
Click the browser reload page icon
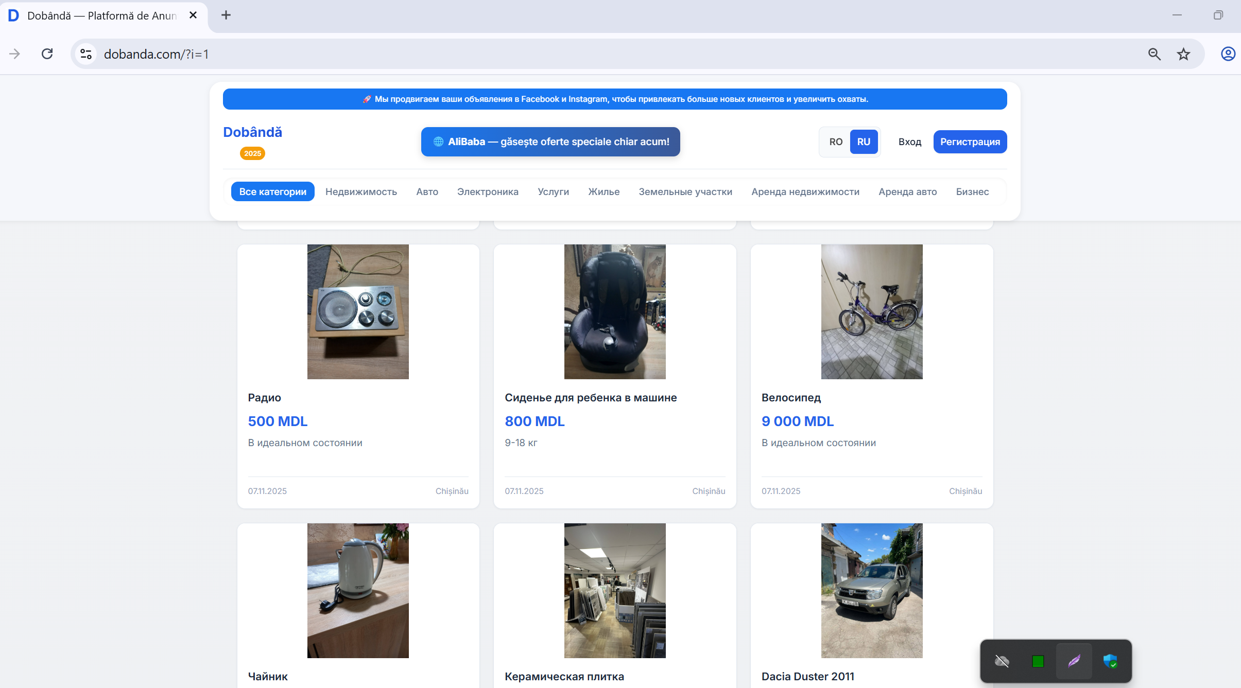coord(47,54)
